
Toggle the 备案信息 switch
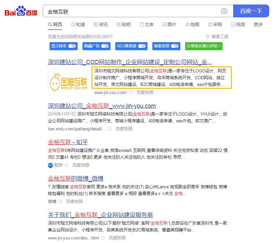point(175,46)
